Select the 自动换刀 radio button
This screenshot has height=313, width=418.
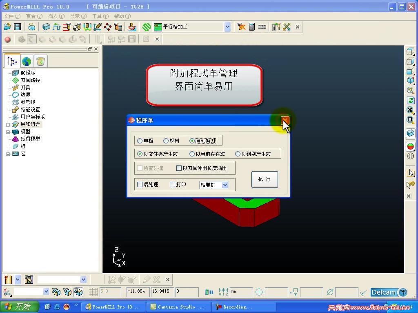point(192,141)
